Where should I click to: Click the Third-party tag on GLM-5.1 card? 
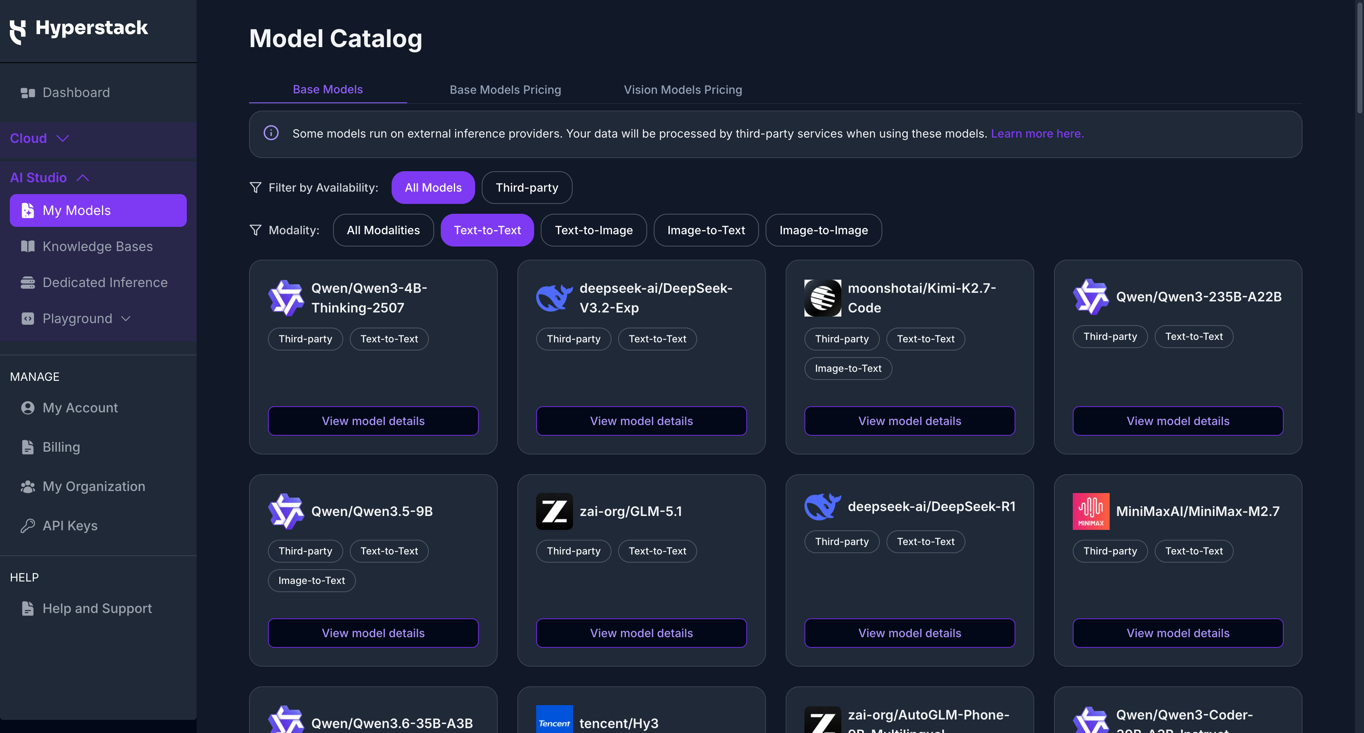pos(573,551)
